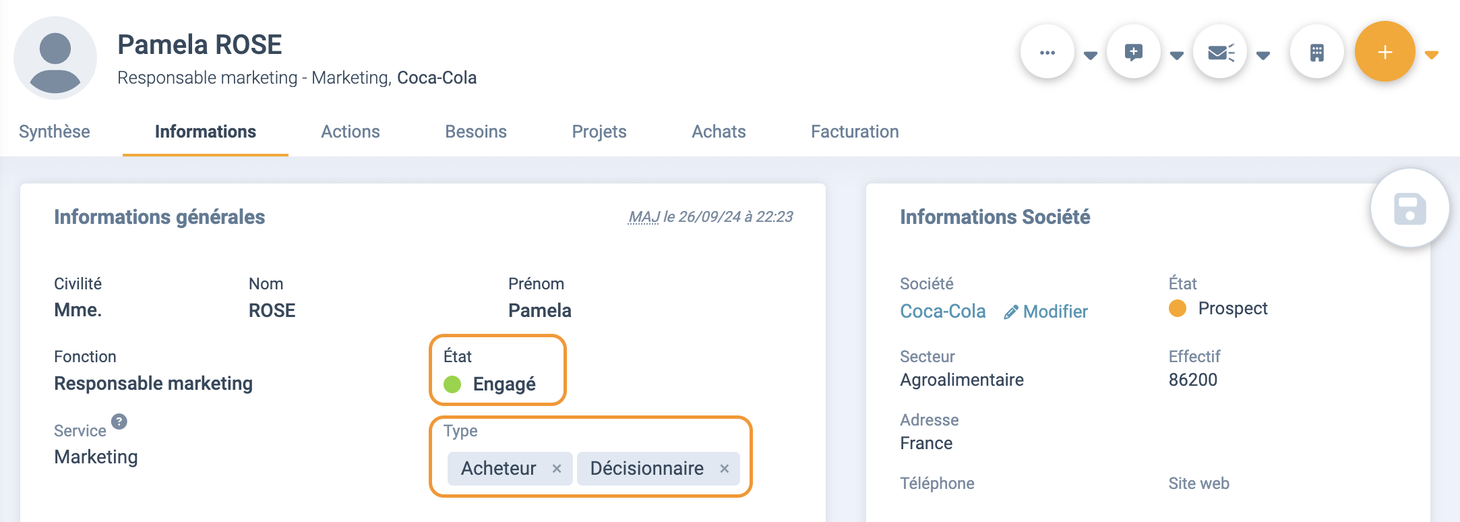Open the Coca-Cola company link
The width and height of the screenshot is (1460, 522).
943,312
